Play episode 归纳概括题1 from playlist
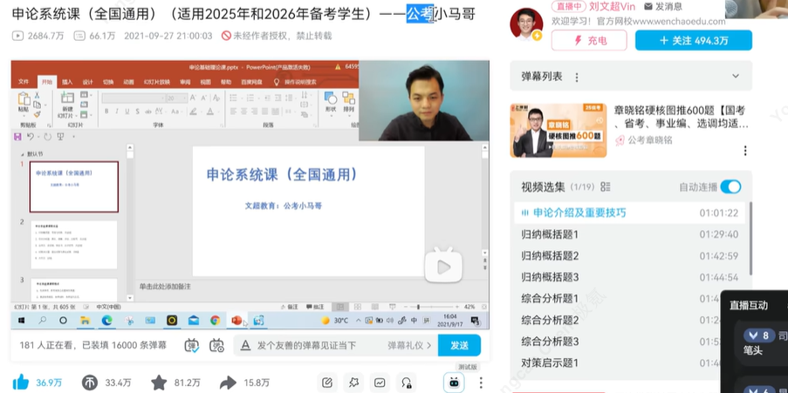 click(x=550, y=234)
